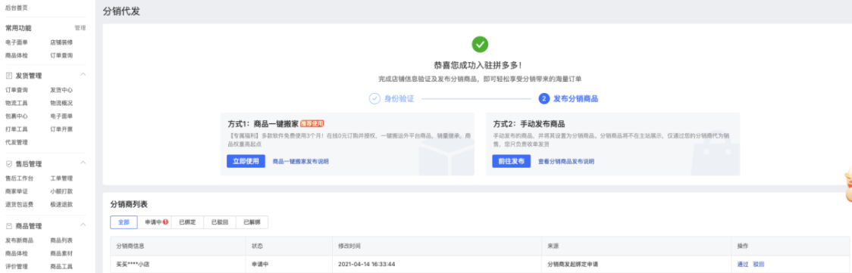Click the 前往发布 button
852x273 pixels.
tap(512, 161)
